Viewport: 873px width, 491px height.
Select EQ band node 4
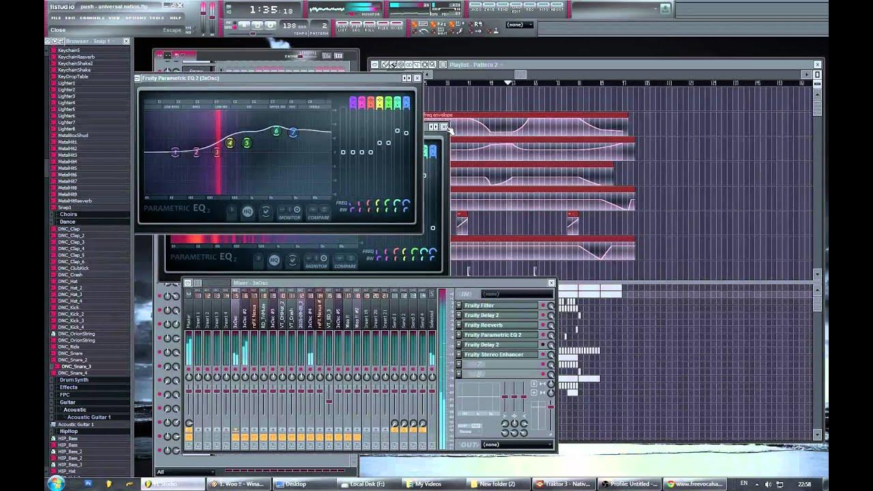pos(230,143)
